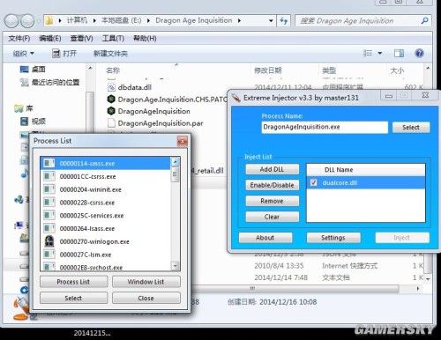The image size is (441, 340).
Task: Click the desktop icon in navigation pane
Action: click(x=24, y=70)
